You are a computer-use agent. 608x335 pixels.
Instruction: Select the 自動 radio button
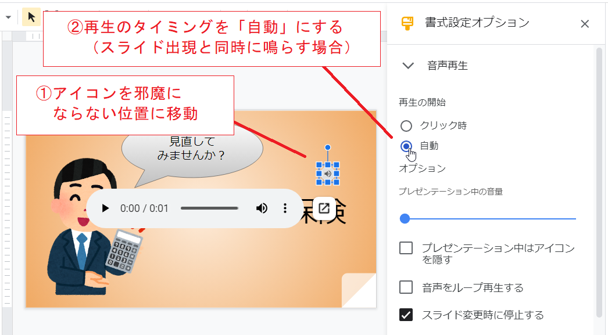click(x=406, y=146)
